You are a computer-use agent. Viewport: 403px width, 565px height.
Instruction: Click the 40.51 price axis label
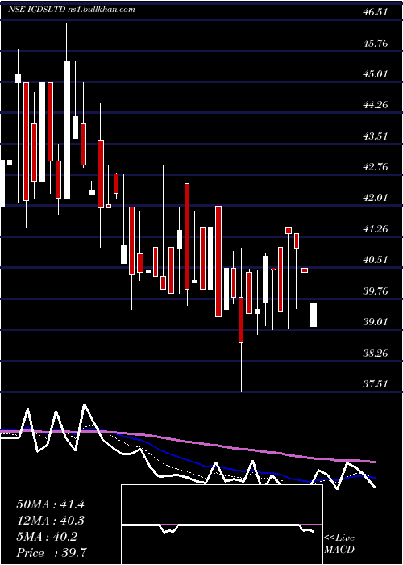tap(376, 260)
